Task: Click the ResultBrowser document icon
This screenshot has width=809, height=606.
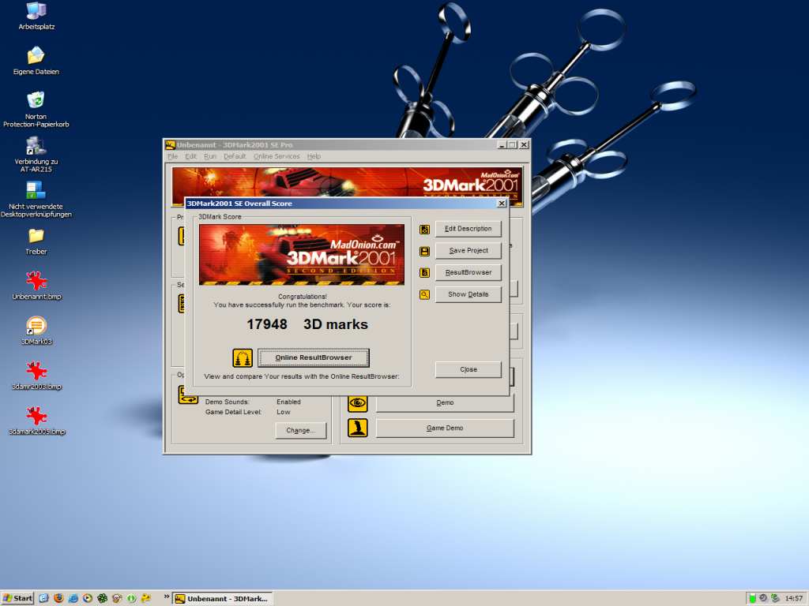Action: click(424, 273)
